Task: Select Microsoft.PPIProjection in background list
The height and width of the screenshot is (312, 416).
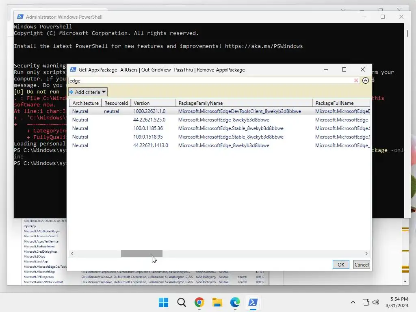Action: (x=39, y=277)
